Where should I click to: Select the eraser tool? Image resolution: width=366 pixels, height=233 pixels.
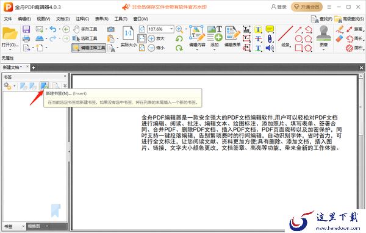pyautogui.click(x=340, y=39)
